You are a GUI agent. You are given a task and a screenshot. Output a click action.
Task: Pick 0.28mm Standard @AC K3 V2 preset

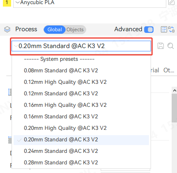(x=81, y=163)
